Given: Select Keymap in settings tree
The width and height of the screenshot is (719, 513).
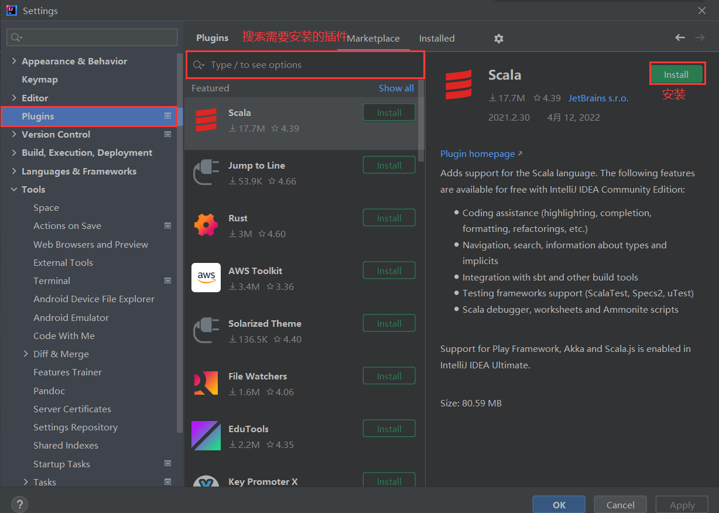Looking at the screenshot, I should (39, 79).
